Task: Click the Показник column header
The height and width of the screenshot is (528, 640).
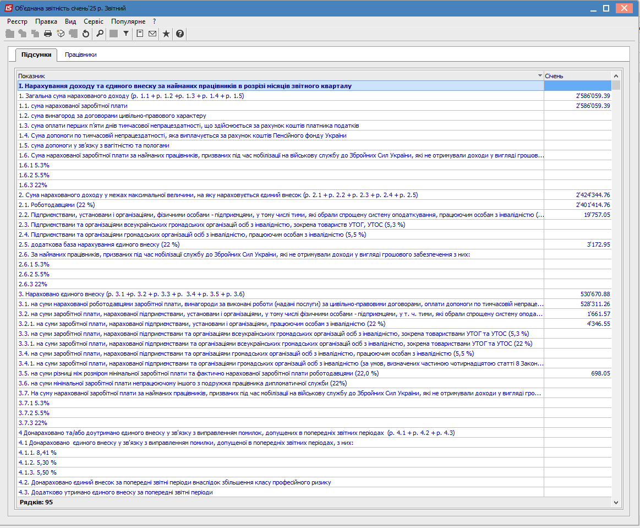Action: [x=281, y=76]
